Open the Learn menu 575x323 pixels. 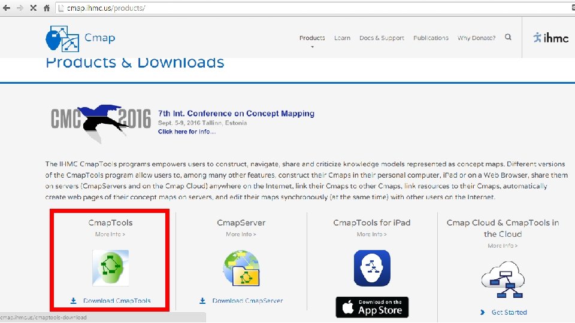[x=342, y=38]
